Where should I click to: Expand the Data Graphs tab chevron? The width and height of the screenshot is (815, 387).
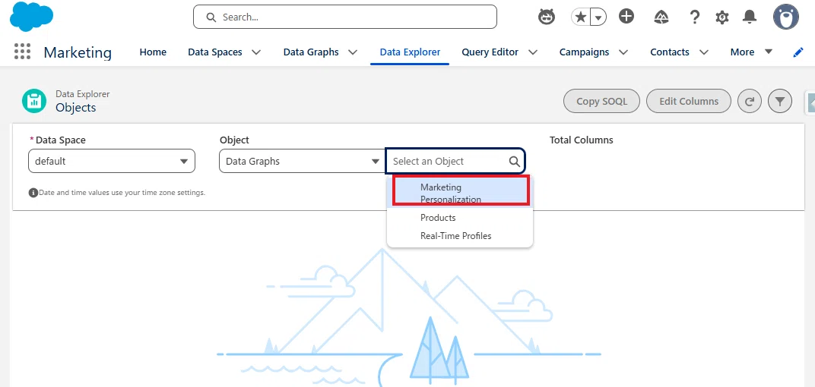click(353, 52)
